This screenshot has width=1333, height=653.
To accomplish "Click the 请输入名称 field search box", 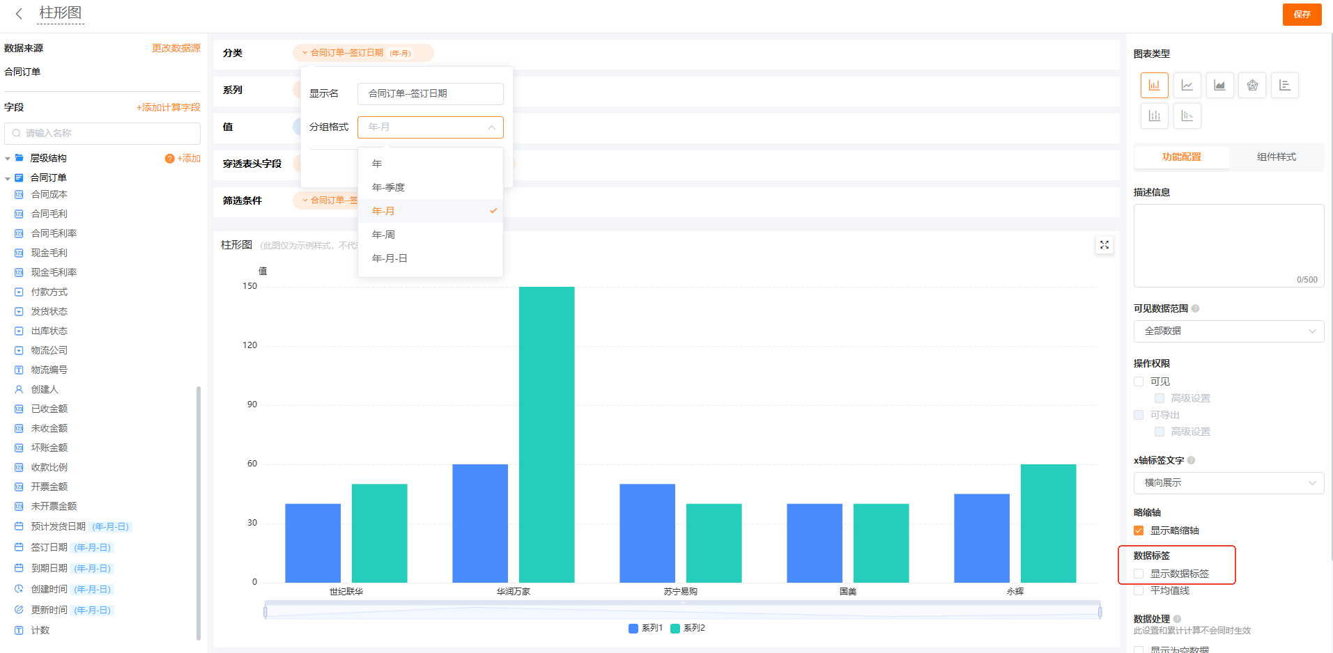I will [102, 133].
